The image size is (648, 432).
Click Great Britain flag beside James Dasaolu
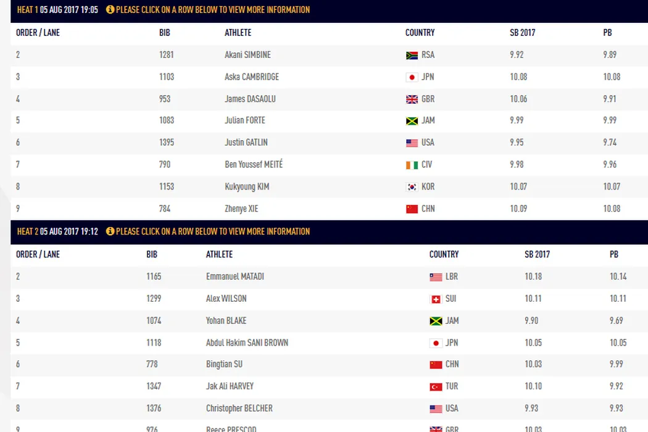point(412,99)
